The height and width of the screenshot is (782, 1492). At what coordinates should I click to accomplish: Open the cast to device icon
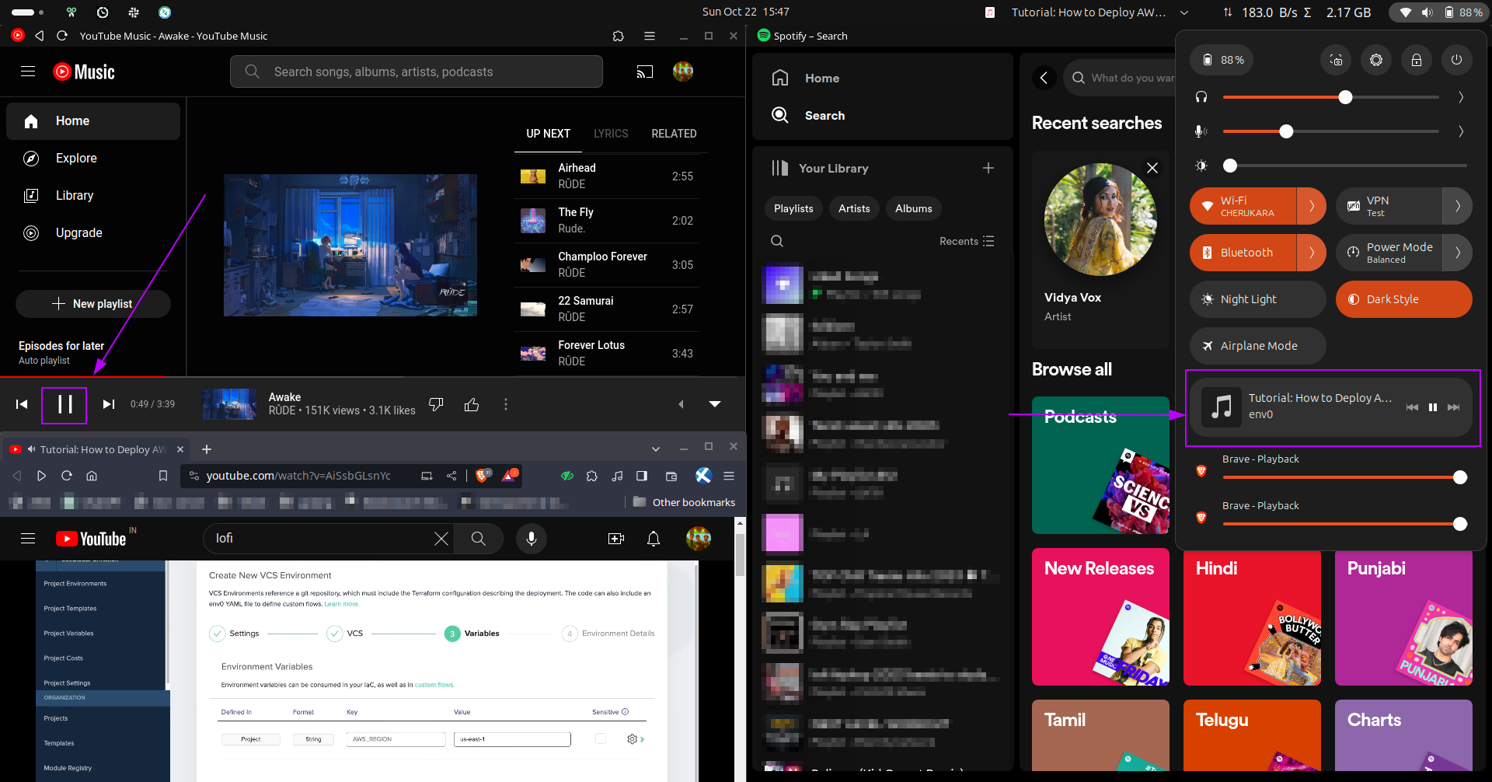pos(644,72)
